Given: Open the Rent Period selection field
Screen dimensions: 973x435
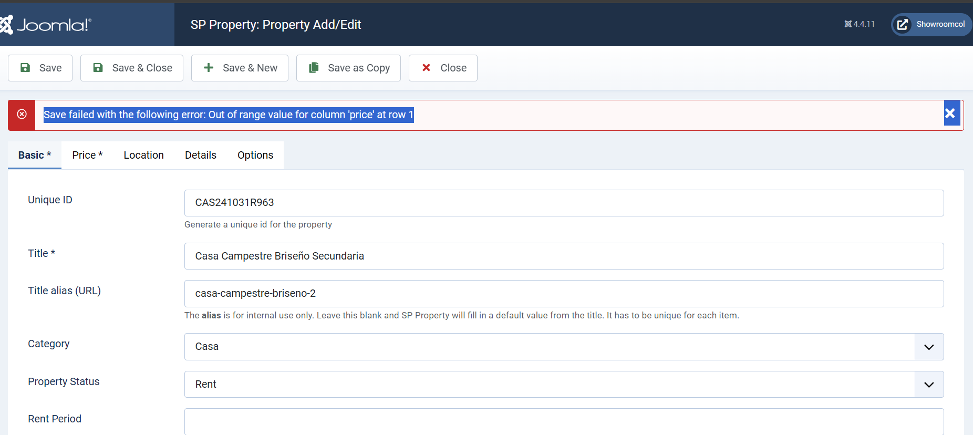Looking at the screenshot, I should point(564,421).
